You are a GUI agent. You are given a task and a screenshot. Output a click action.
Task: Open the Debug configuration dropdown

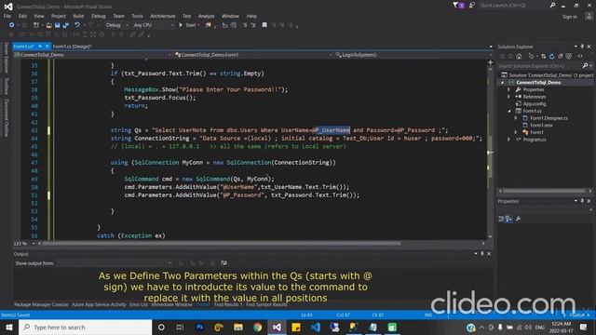116,25
